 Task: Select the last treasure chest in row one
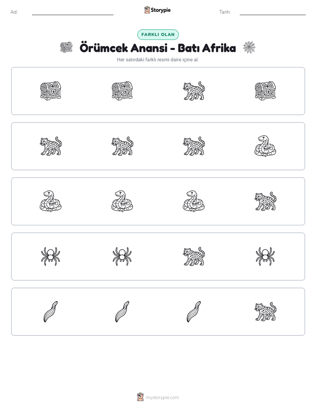pyautogui.click(x=265, y=91)
